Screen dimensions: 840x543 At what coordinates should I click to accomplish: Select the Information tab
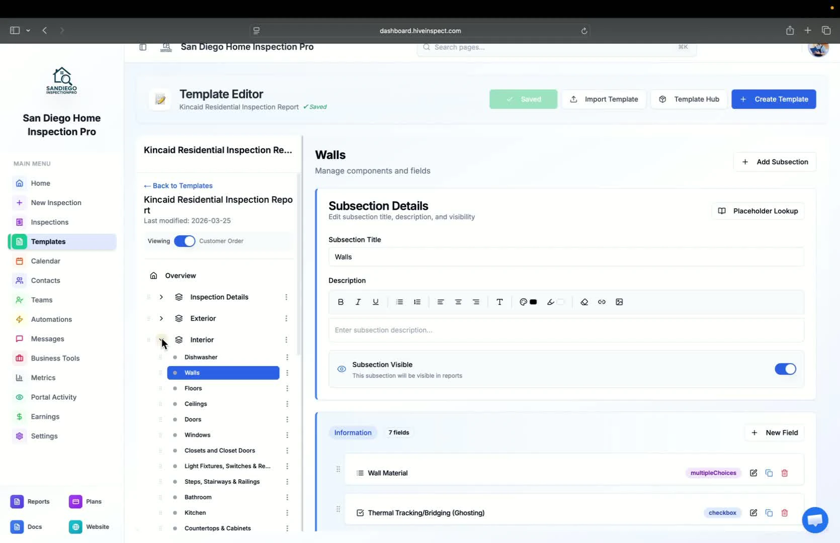[353, 433]
